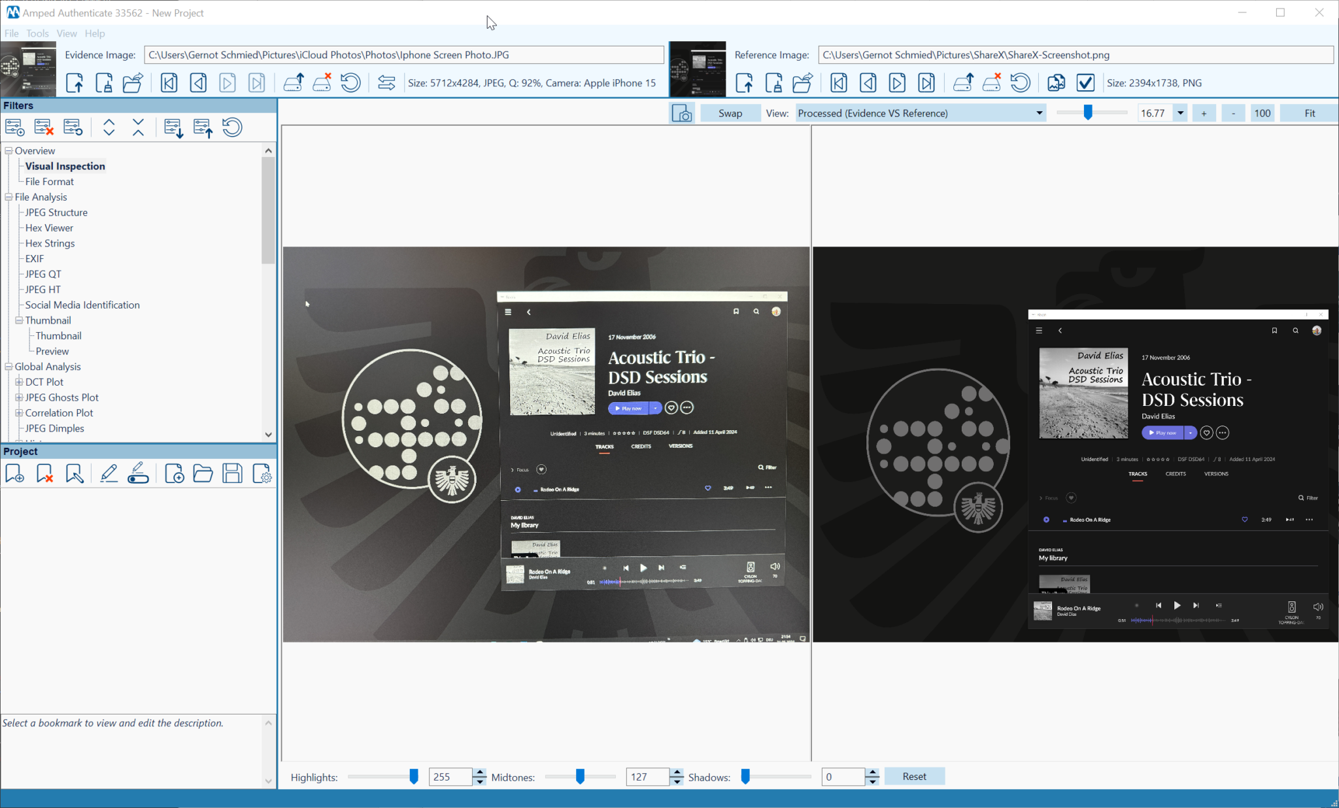Viewport: 1339px width, 808px height.
Task: Collapse the File Analysis tree node
Action: click(9, 197)
